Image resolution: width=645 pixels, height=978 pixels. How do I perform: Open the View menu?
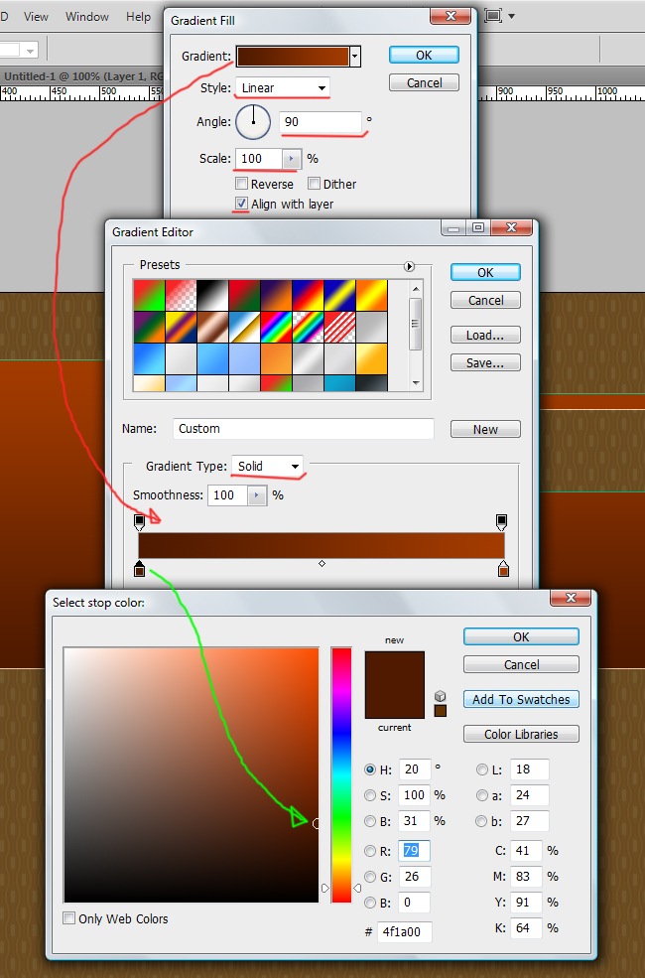point(36,17)
